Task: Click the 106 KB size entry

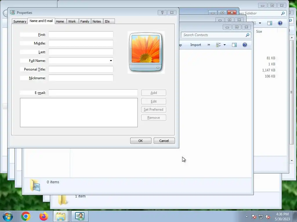Action: click(270, 76)
